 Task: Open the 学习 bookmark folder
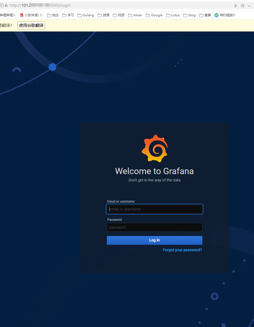68,15
